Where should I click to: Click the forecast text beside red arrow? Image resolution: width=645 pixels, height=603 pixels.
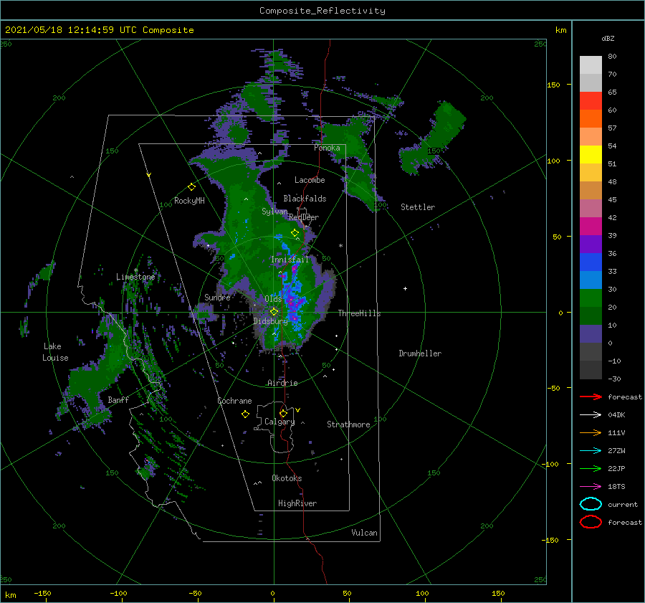click(625, 397)
